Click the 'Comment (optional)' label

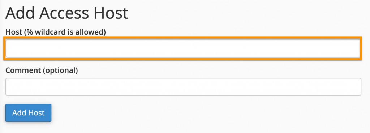[x=42, y=70]
